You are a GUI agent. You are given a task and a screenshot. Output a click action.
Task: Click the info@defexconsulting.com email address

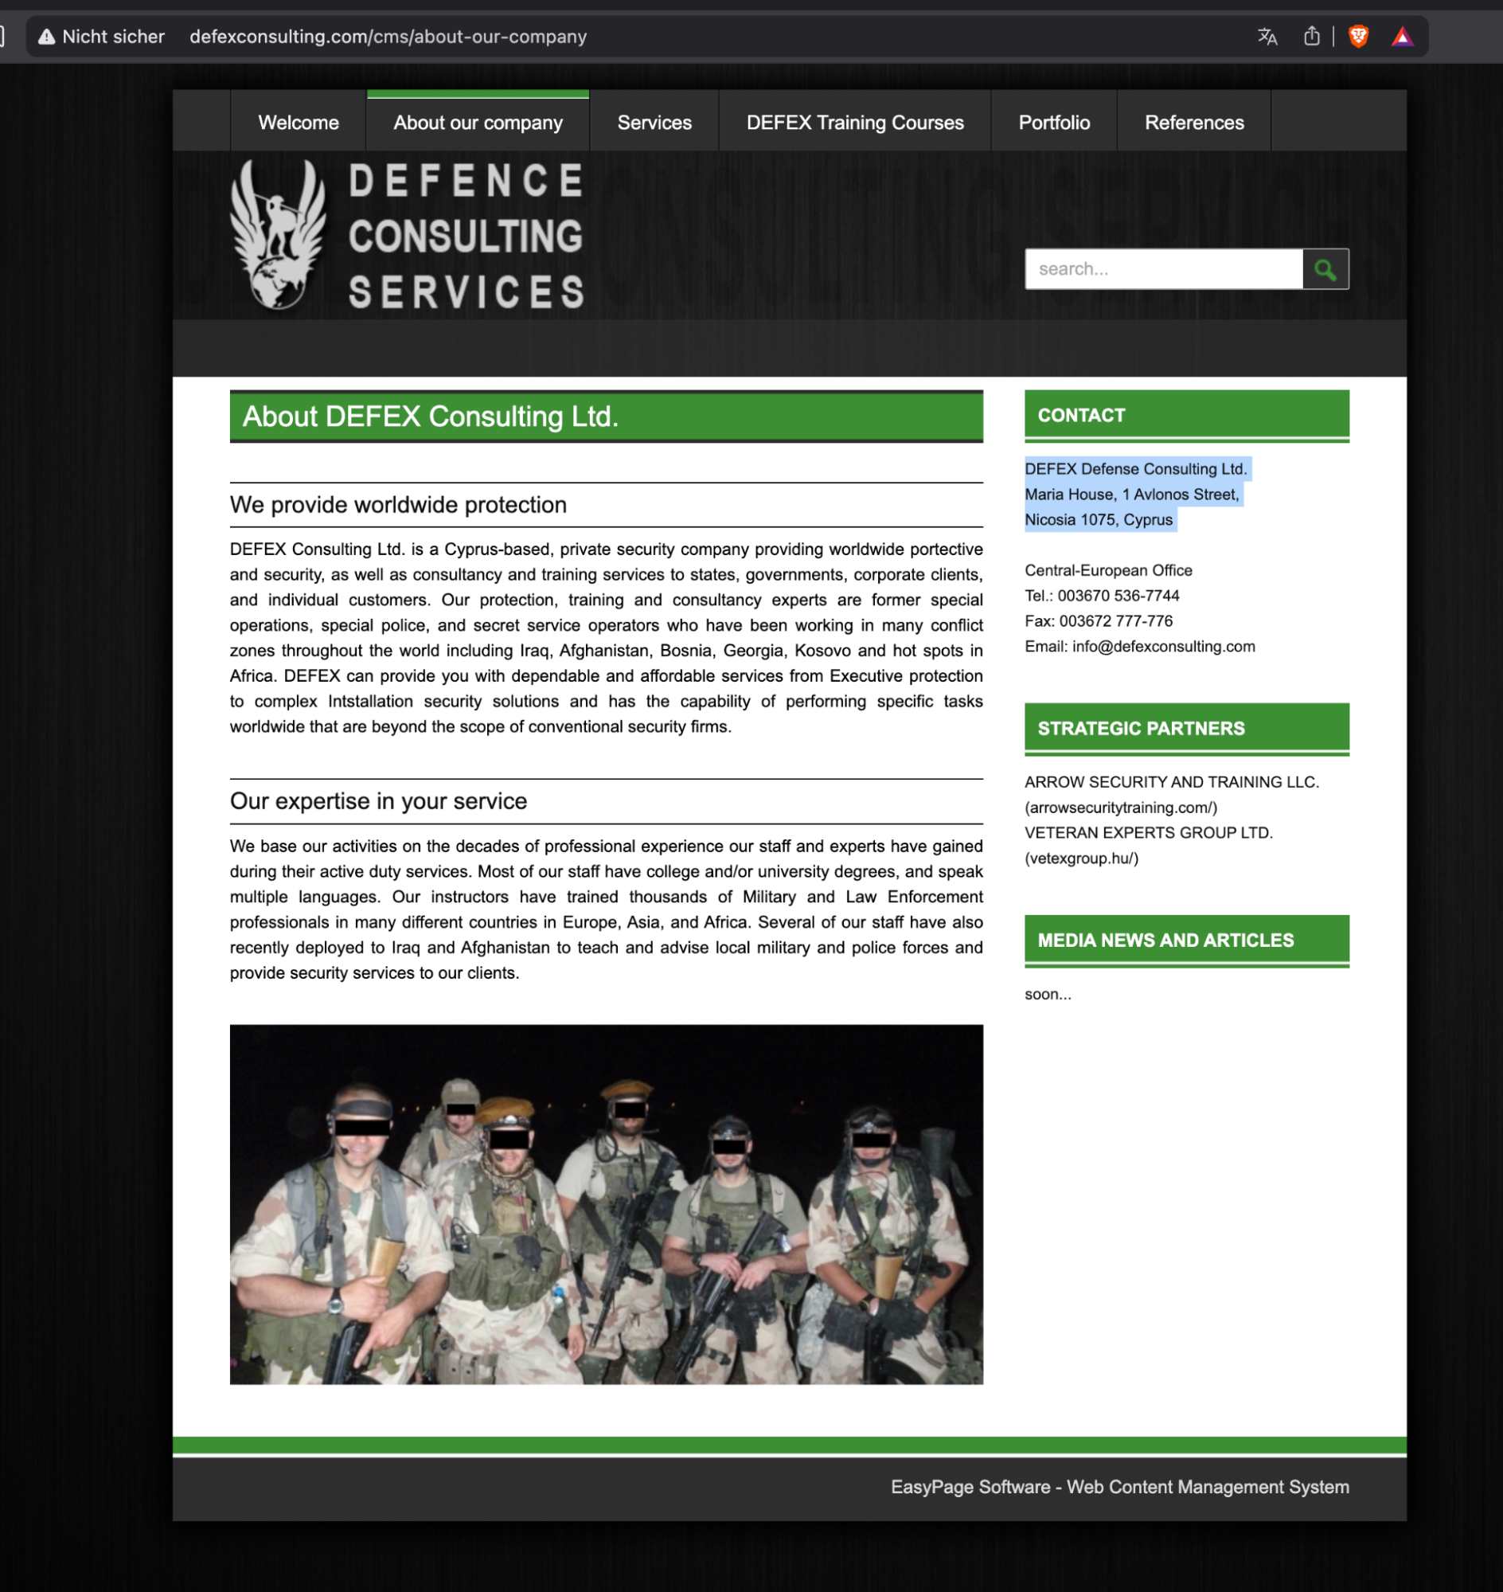click(x=1163, y=647)
